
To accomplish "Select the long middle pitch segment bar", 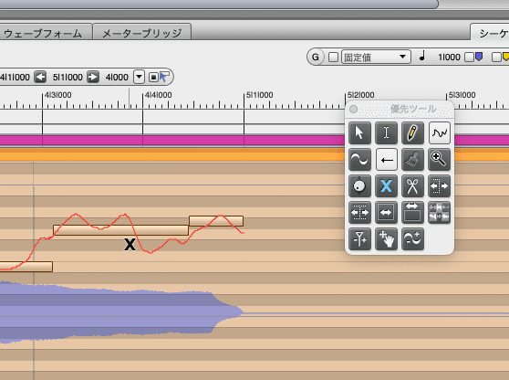I will (x=120, y=230).
